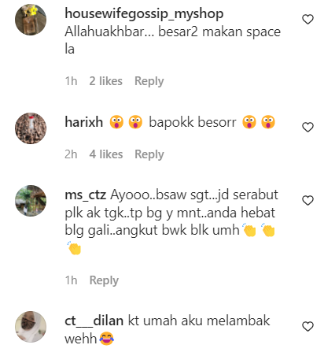
Task: Open 2h timestamp on harixh comment
Action: click(x=71, y=154)
